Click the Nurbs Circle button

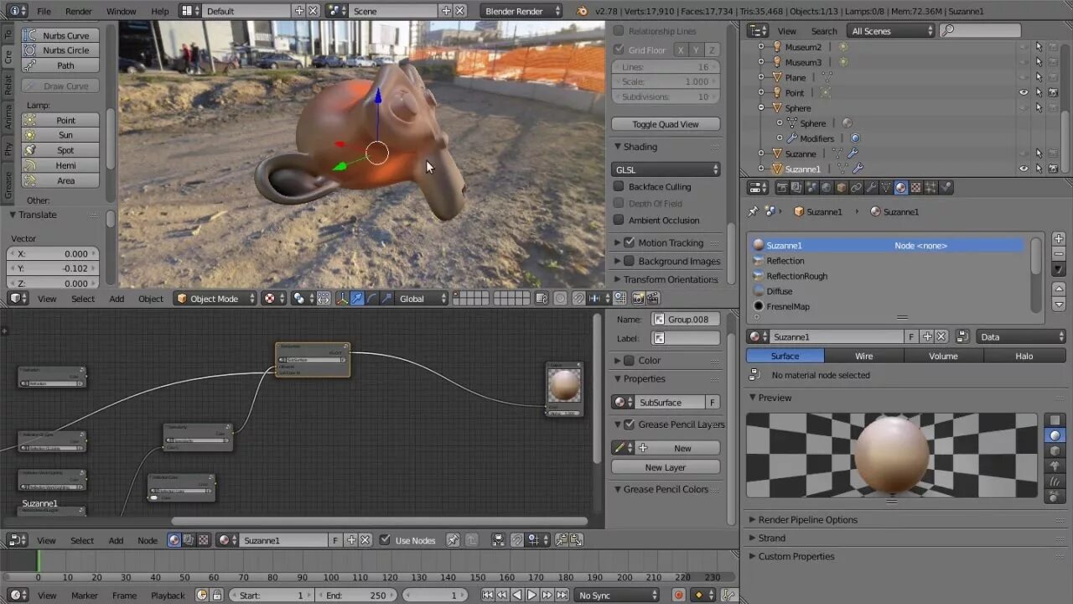[x=60, y=50]
